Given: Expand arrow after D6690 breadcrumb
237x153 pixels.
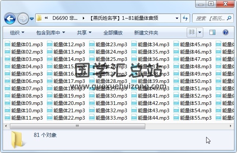Looking at the screenshot, I should (83, 18).
